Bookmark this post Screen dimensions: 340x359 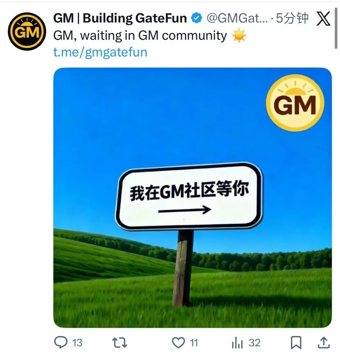pos(296,343)
